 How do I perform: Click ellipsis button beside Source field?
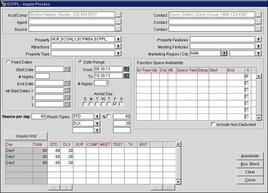point(118,29)
